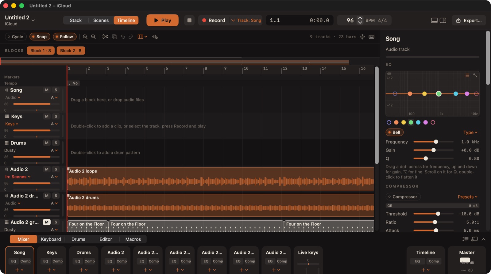Click the mixer list view icon
Viewport: 491px width, 274px height.
[x=465, y=239]
